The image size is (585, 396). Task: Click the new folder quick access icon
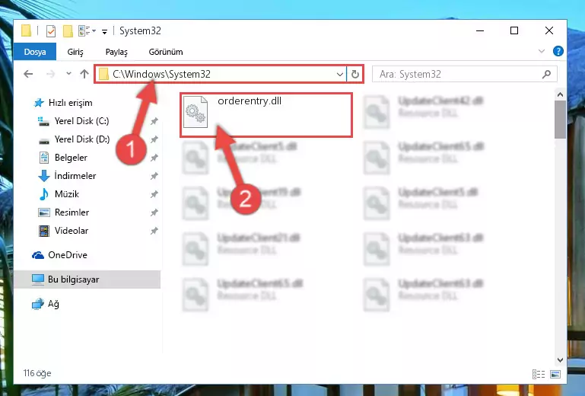[x=68, y=31]
